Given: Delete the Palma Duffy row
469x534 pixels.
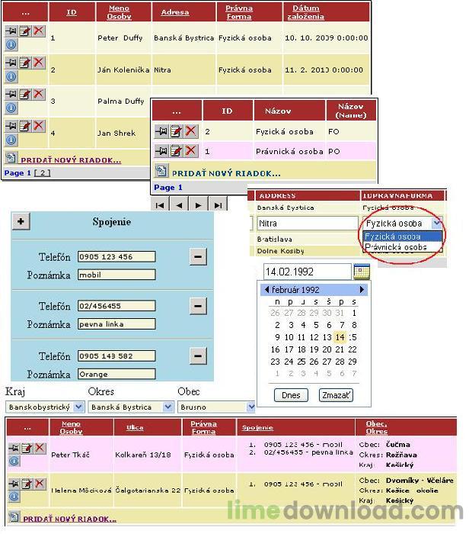Looking at the screenshot, I should 38,95.
